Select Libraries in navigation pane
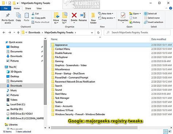Image resolution: width=173 pixels, height=134 pixels. (11, 125)
